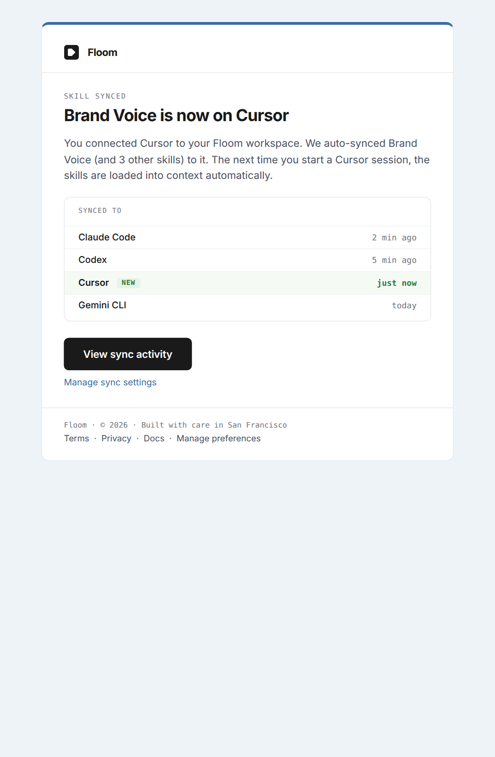Click the Floom brand name text
This screenshot has width=495, height=757.
(102, 53)
